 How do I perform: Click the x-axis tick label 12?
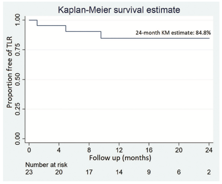point(119,150)
